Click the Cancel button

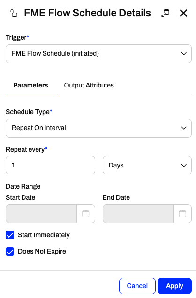coord(137,286)
